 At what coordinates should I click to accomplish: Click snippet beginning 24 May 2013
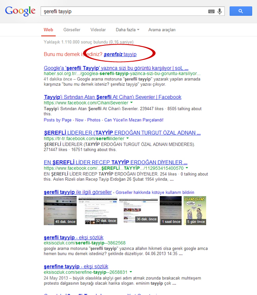tap(123, 281)
